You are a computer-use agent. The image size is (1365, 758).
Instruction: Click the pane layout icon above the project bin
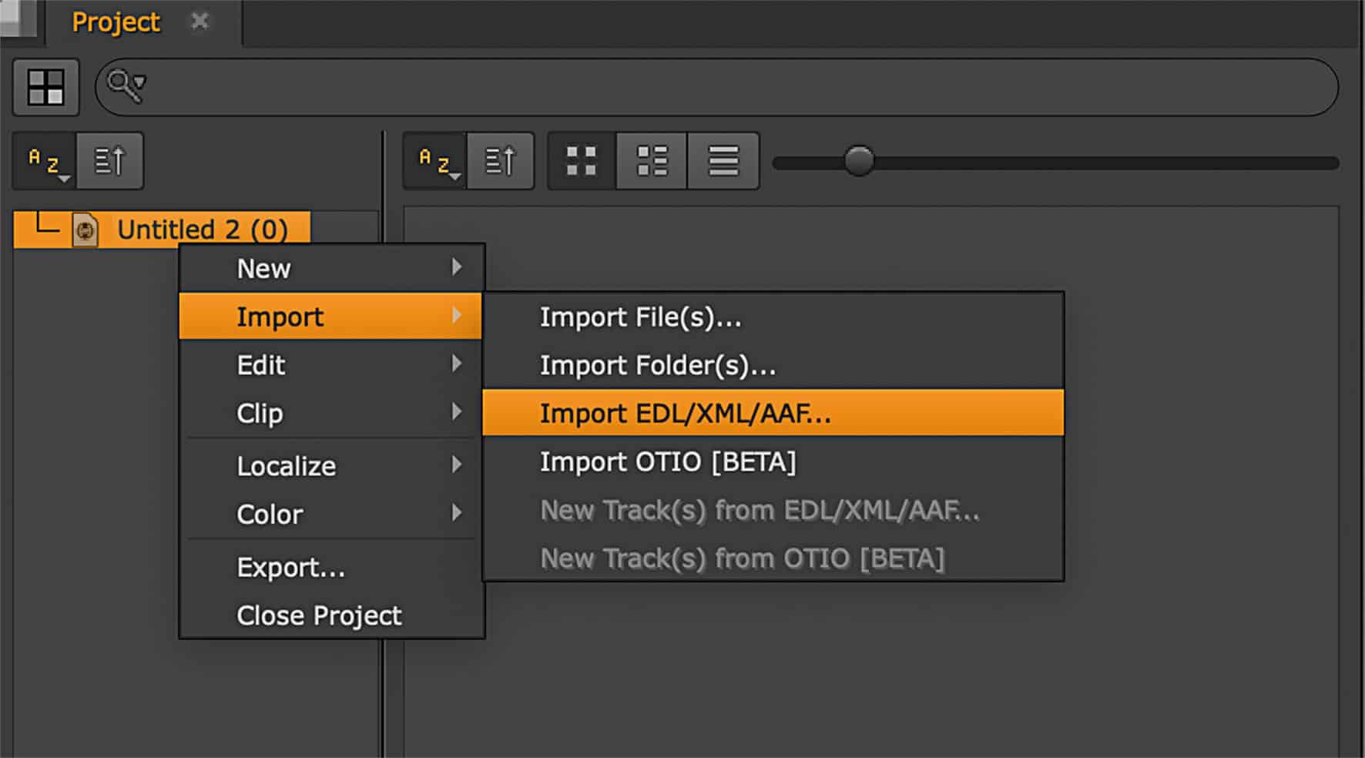45,86
